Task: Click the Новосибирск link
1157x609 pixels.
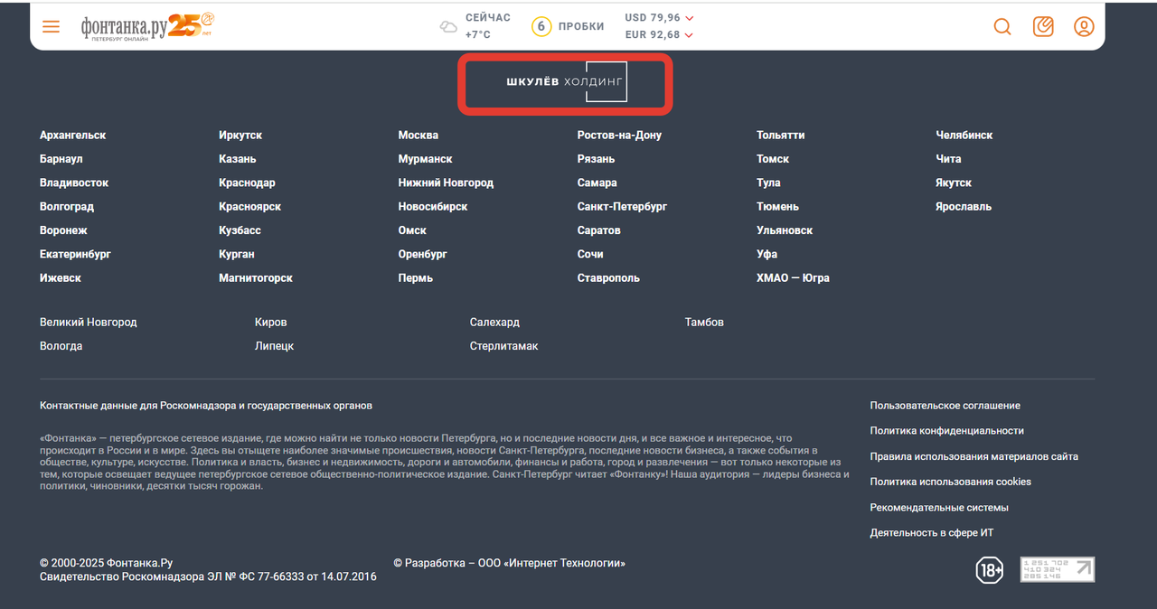Action: coord(433,207)
